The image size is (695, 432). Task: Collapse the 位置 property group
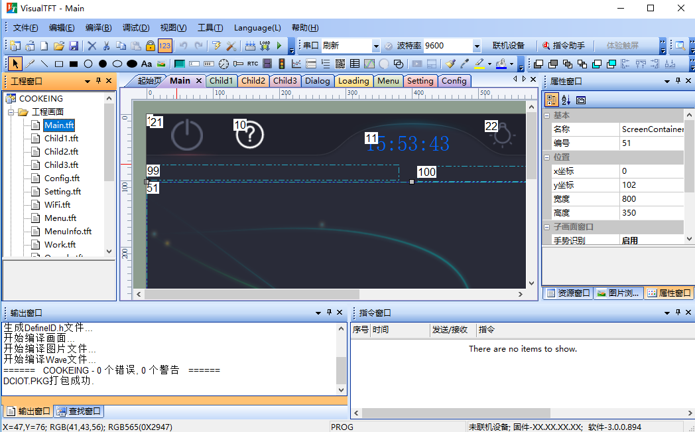pos(547,157)
